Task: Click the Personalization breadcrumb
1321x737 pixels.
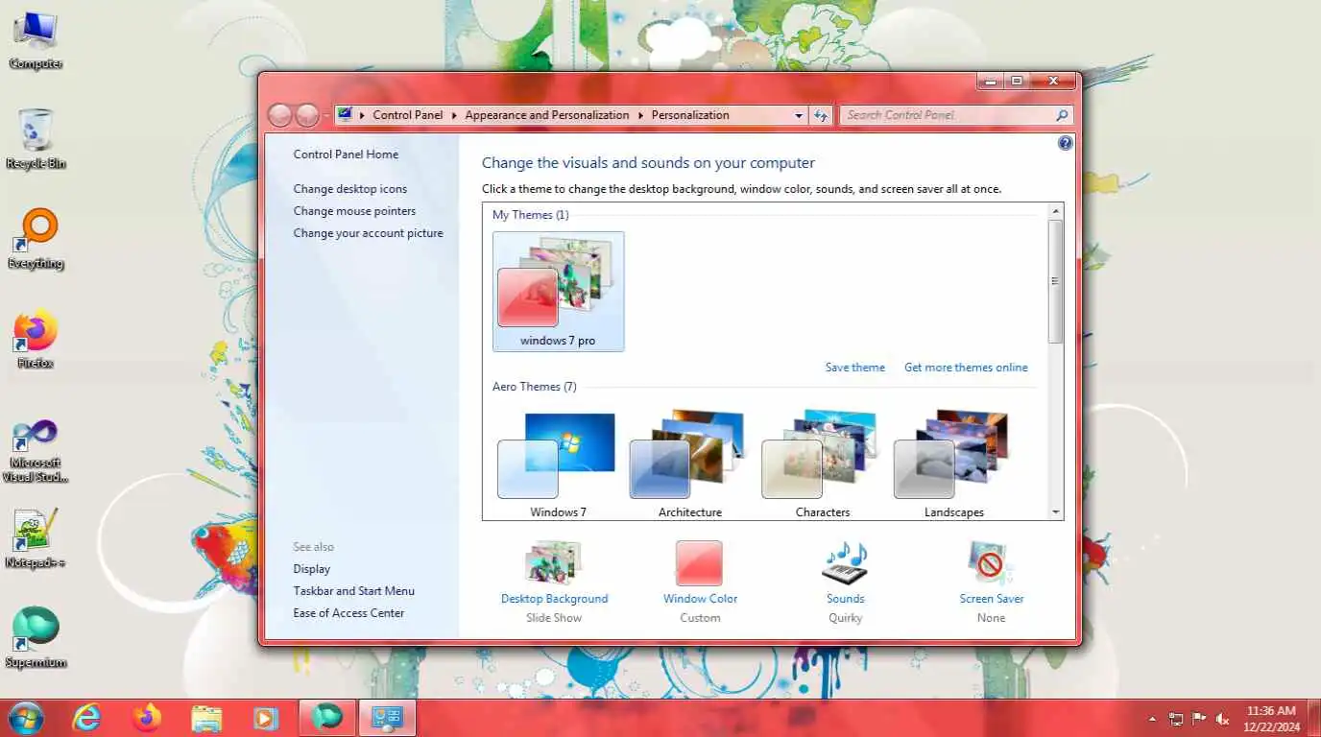Action: click(x=690, y=115)
